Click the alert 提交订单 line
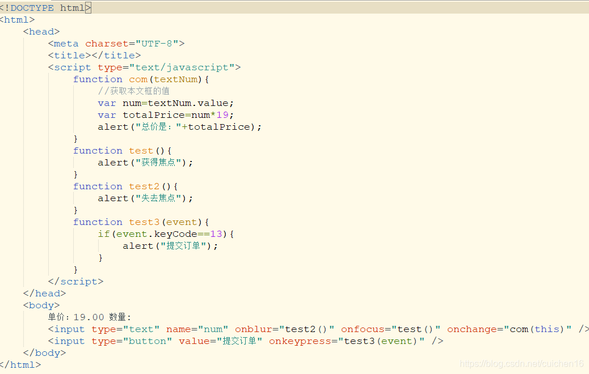 [x=170, y=246]
